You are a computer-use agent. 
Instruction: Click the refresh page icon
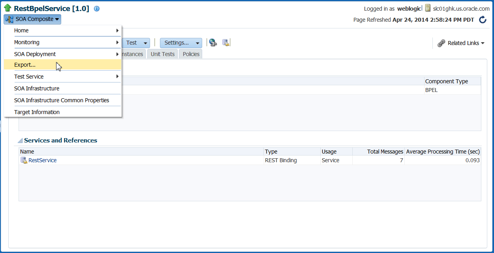483,20
